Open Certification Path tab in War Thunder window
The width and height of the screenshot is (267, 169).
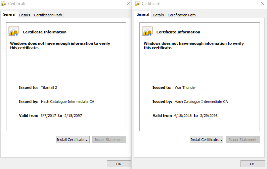point(181,15)
